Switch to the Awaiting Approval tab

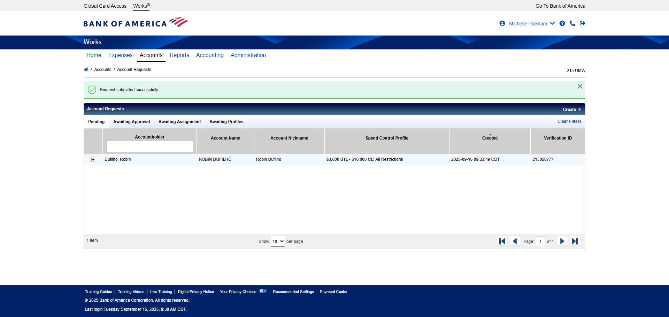point(131,122)
